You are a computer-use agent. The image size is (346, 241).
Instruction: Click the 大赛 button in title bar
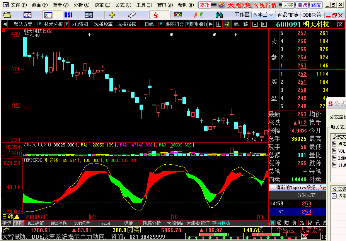point(288,5)
